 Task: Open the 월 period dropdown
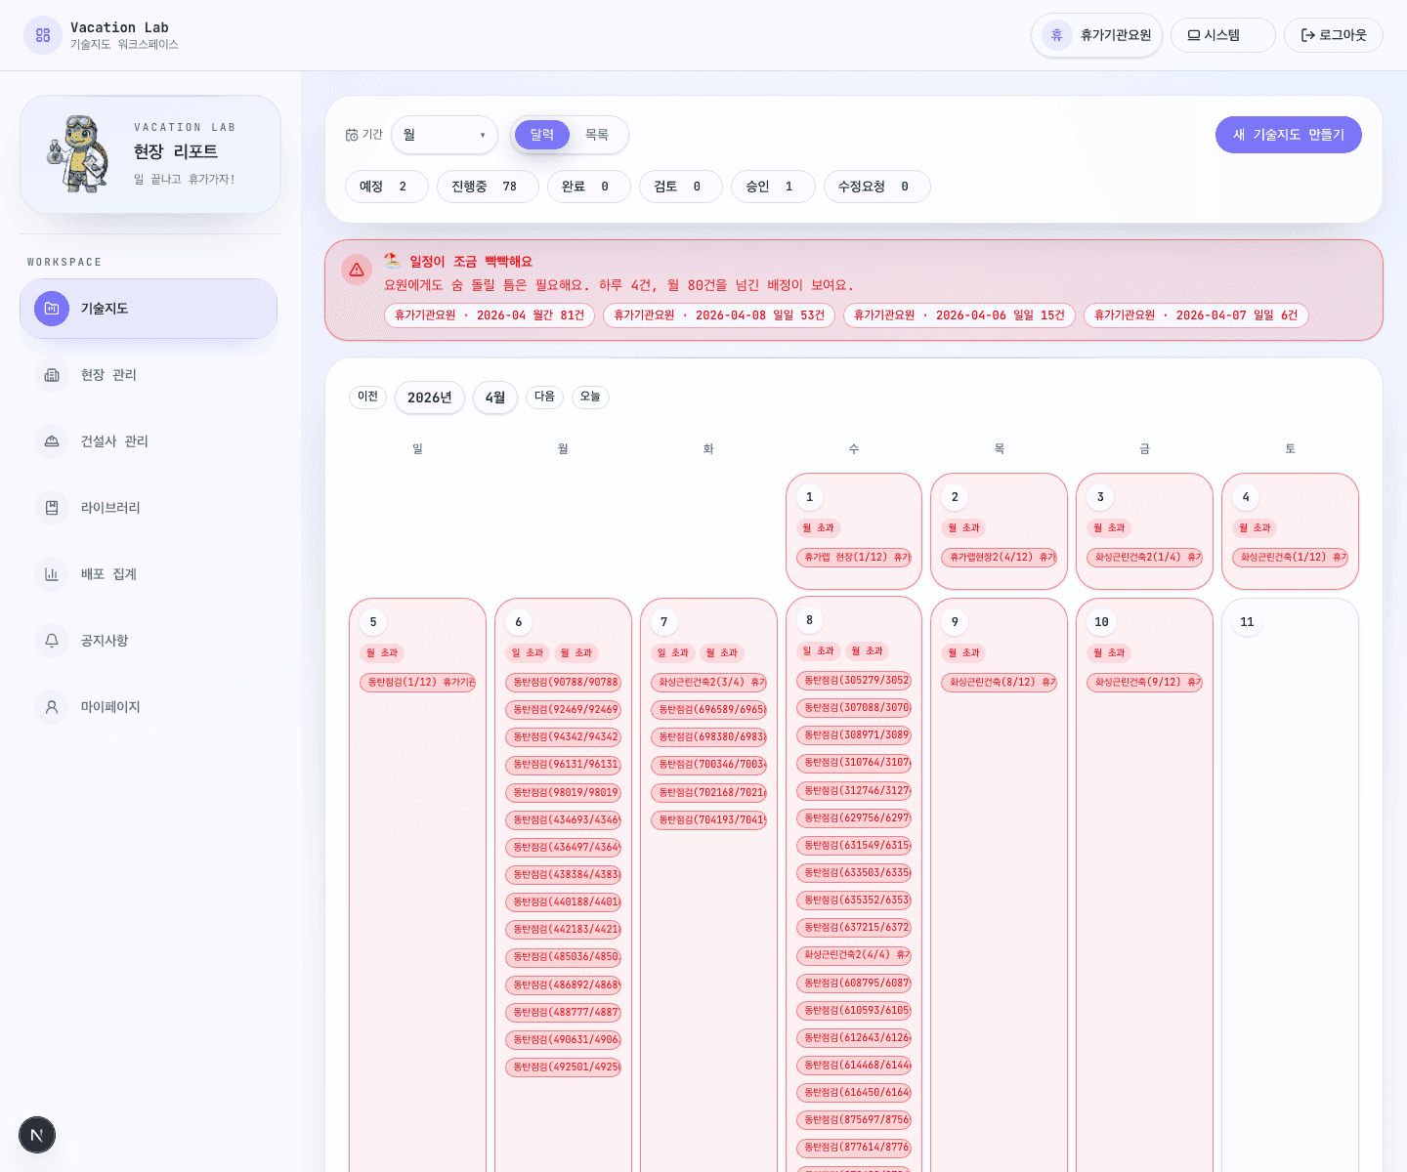click(x=445, y=135)
